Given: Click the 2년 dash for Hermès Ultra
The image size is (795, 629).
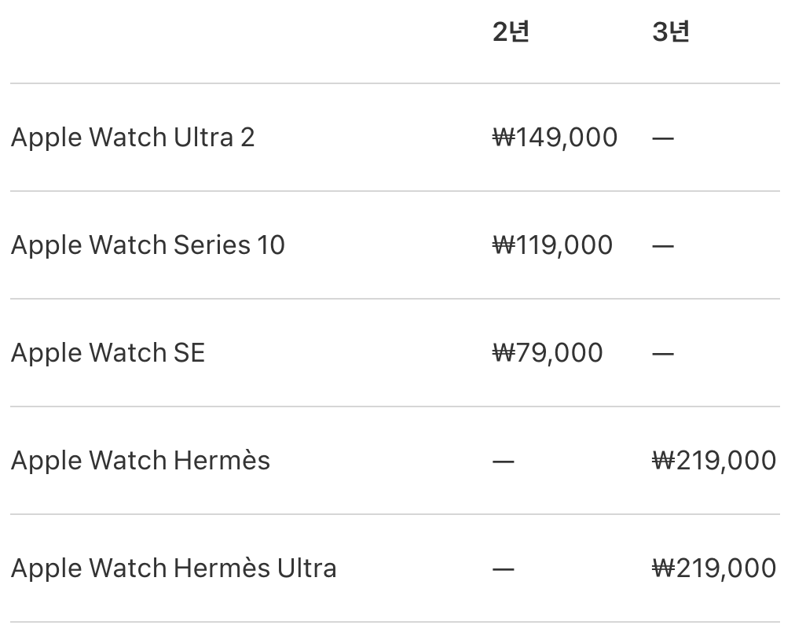Looking at the screenshot, I should click(x=503, y=569).
